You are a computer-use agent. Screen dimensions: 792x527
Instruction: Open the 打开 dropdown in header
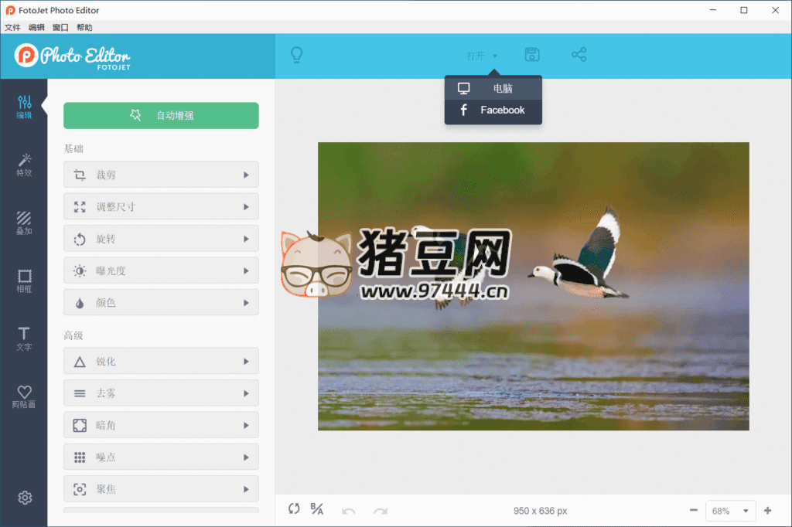pyautogui.click(x=482, y=56)
